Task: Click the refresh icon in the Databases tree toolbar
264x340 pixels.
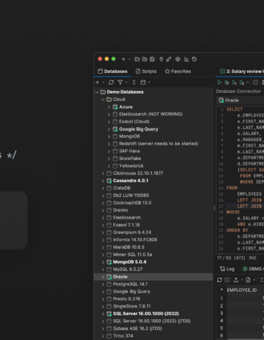Action: (111, 82)
